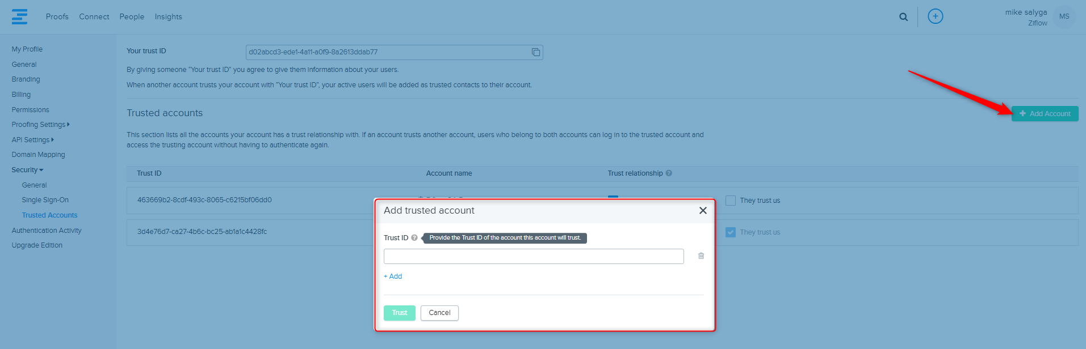Image resolution: width=1086 pixels, height=349 pixels.
Task: Expand Proofing Settings in the sidebar
Action: coord(40,125)
